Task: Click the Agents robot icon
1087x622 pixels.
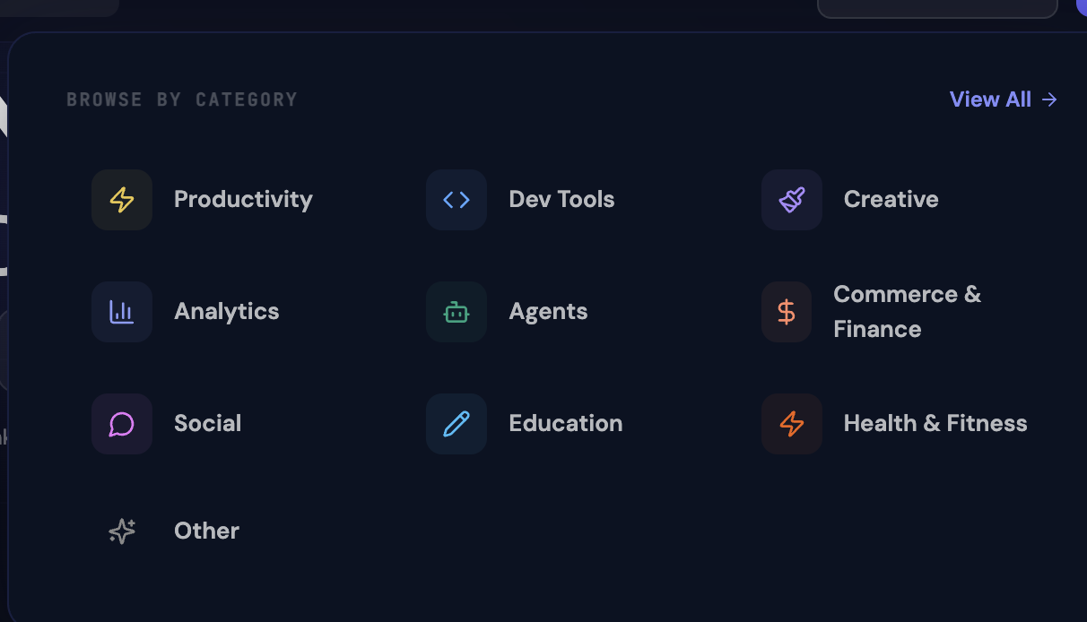Action: (x=457, y=311)
